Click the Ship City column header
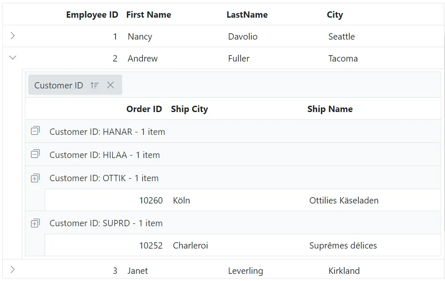The image size is (445, 281). click(x=189, y=109)
